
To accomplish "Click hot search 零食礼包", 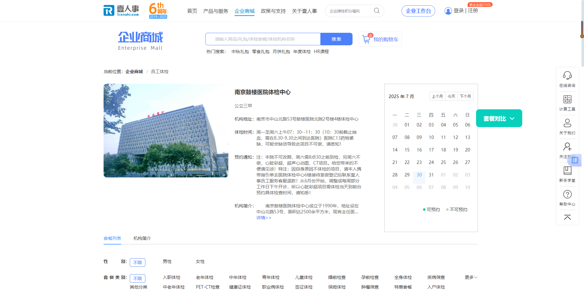I will pyautogui.click(x=261, y=52).
